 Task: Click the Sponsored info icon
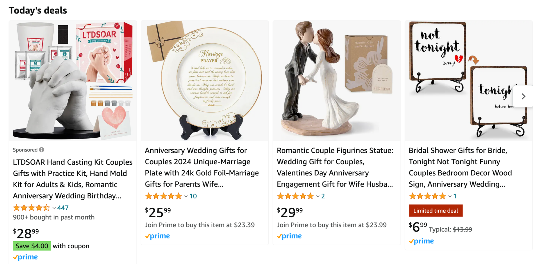click(x=42, y=150)
